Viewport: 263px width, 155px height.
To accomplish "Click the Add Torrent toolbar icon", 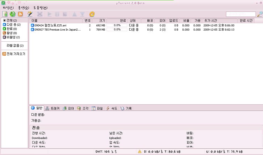I will pyautogui.click(x=5, y=14).
